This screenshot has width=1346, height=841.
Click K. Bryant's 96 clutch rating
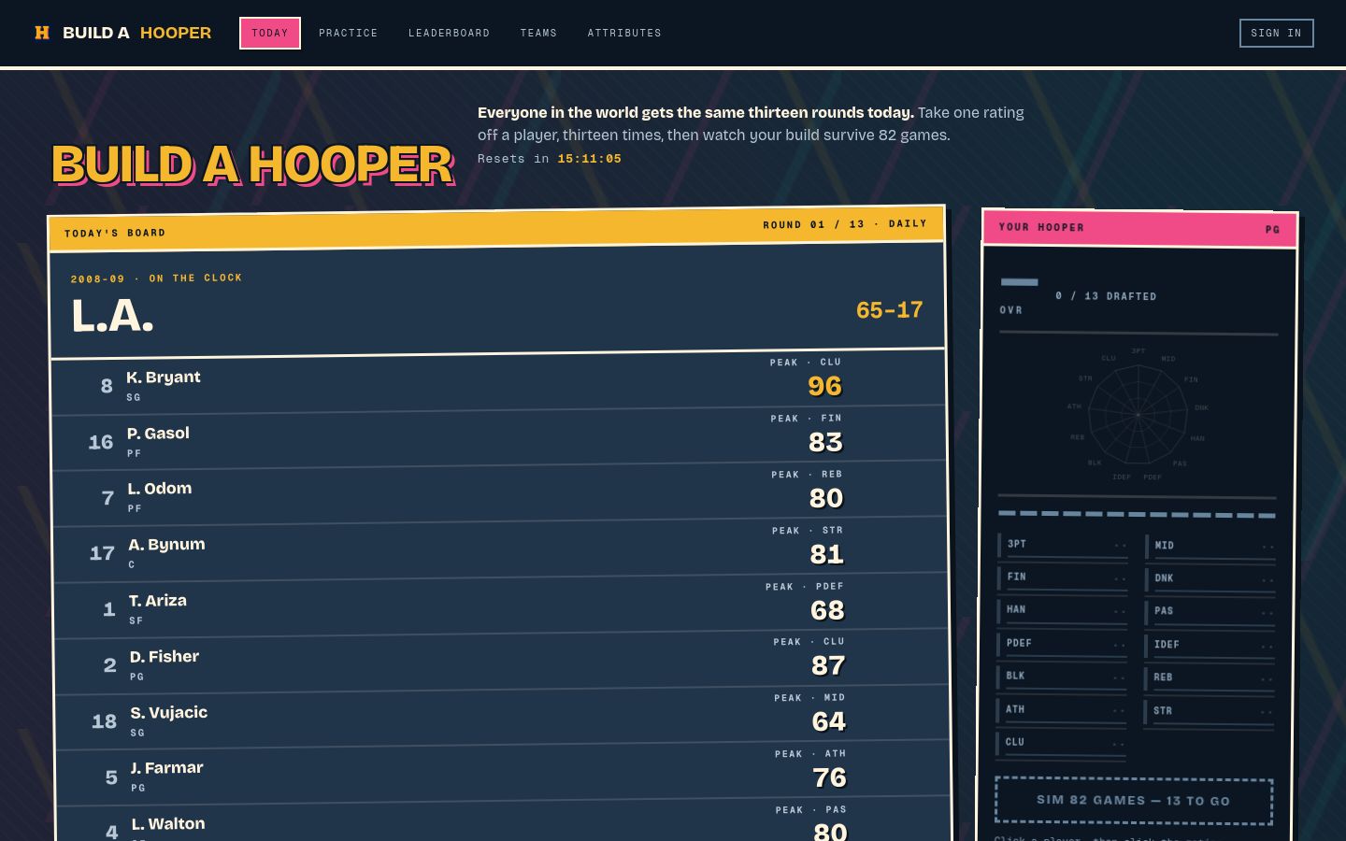(x=824, y=386)
